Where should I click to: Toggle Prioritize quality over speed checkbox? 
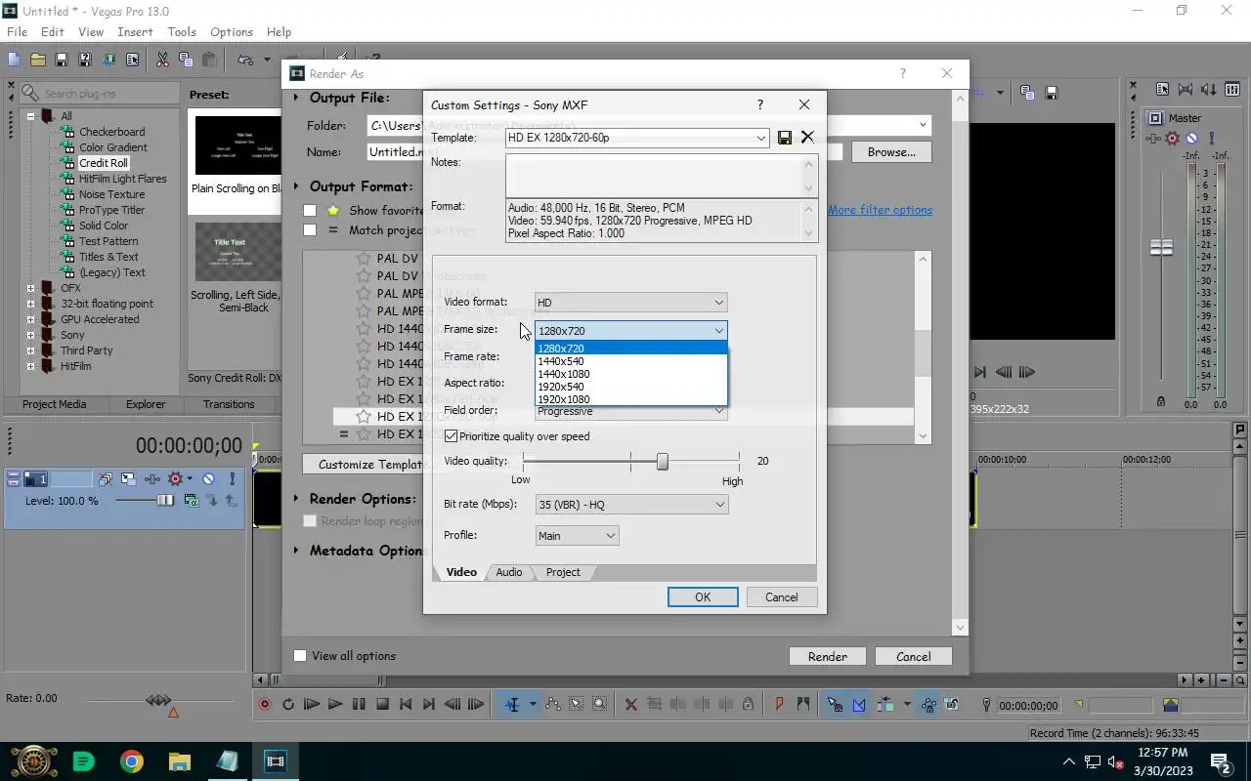pos(451,436)
